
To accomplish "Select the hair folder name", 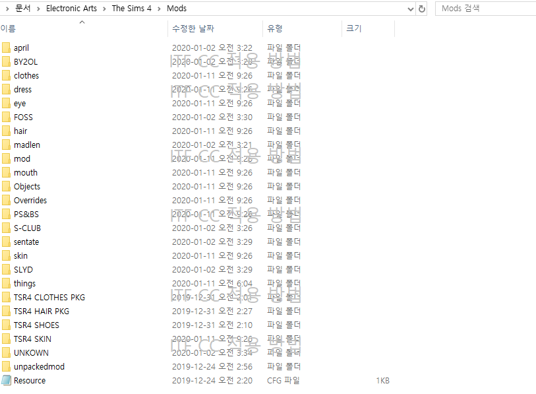I will pyautogui.click(x=20, y=131).
